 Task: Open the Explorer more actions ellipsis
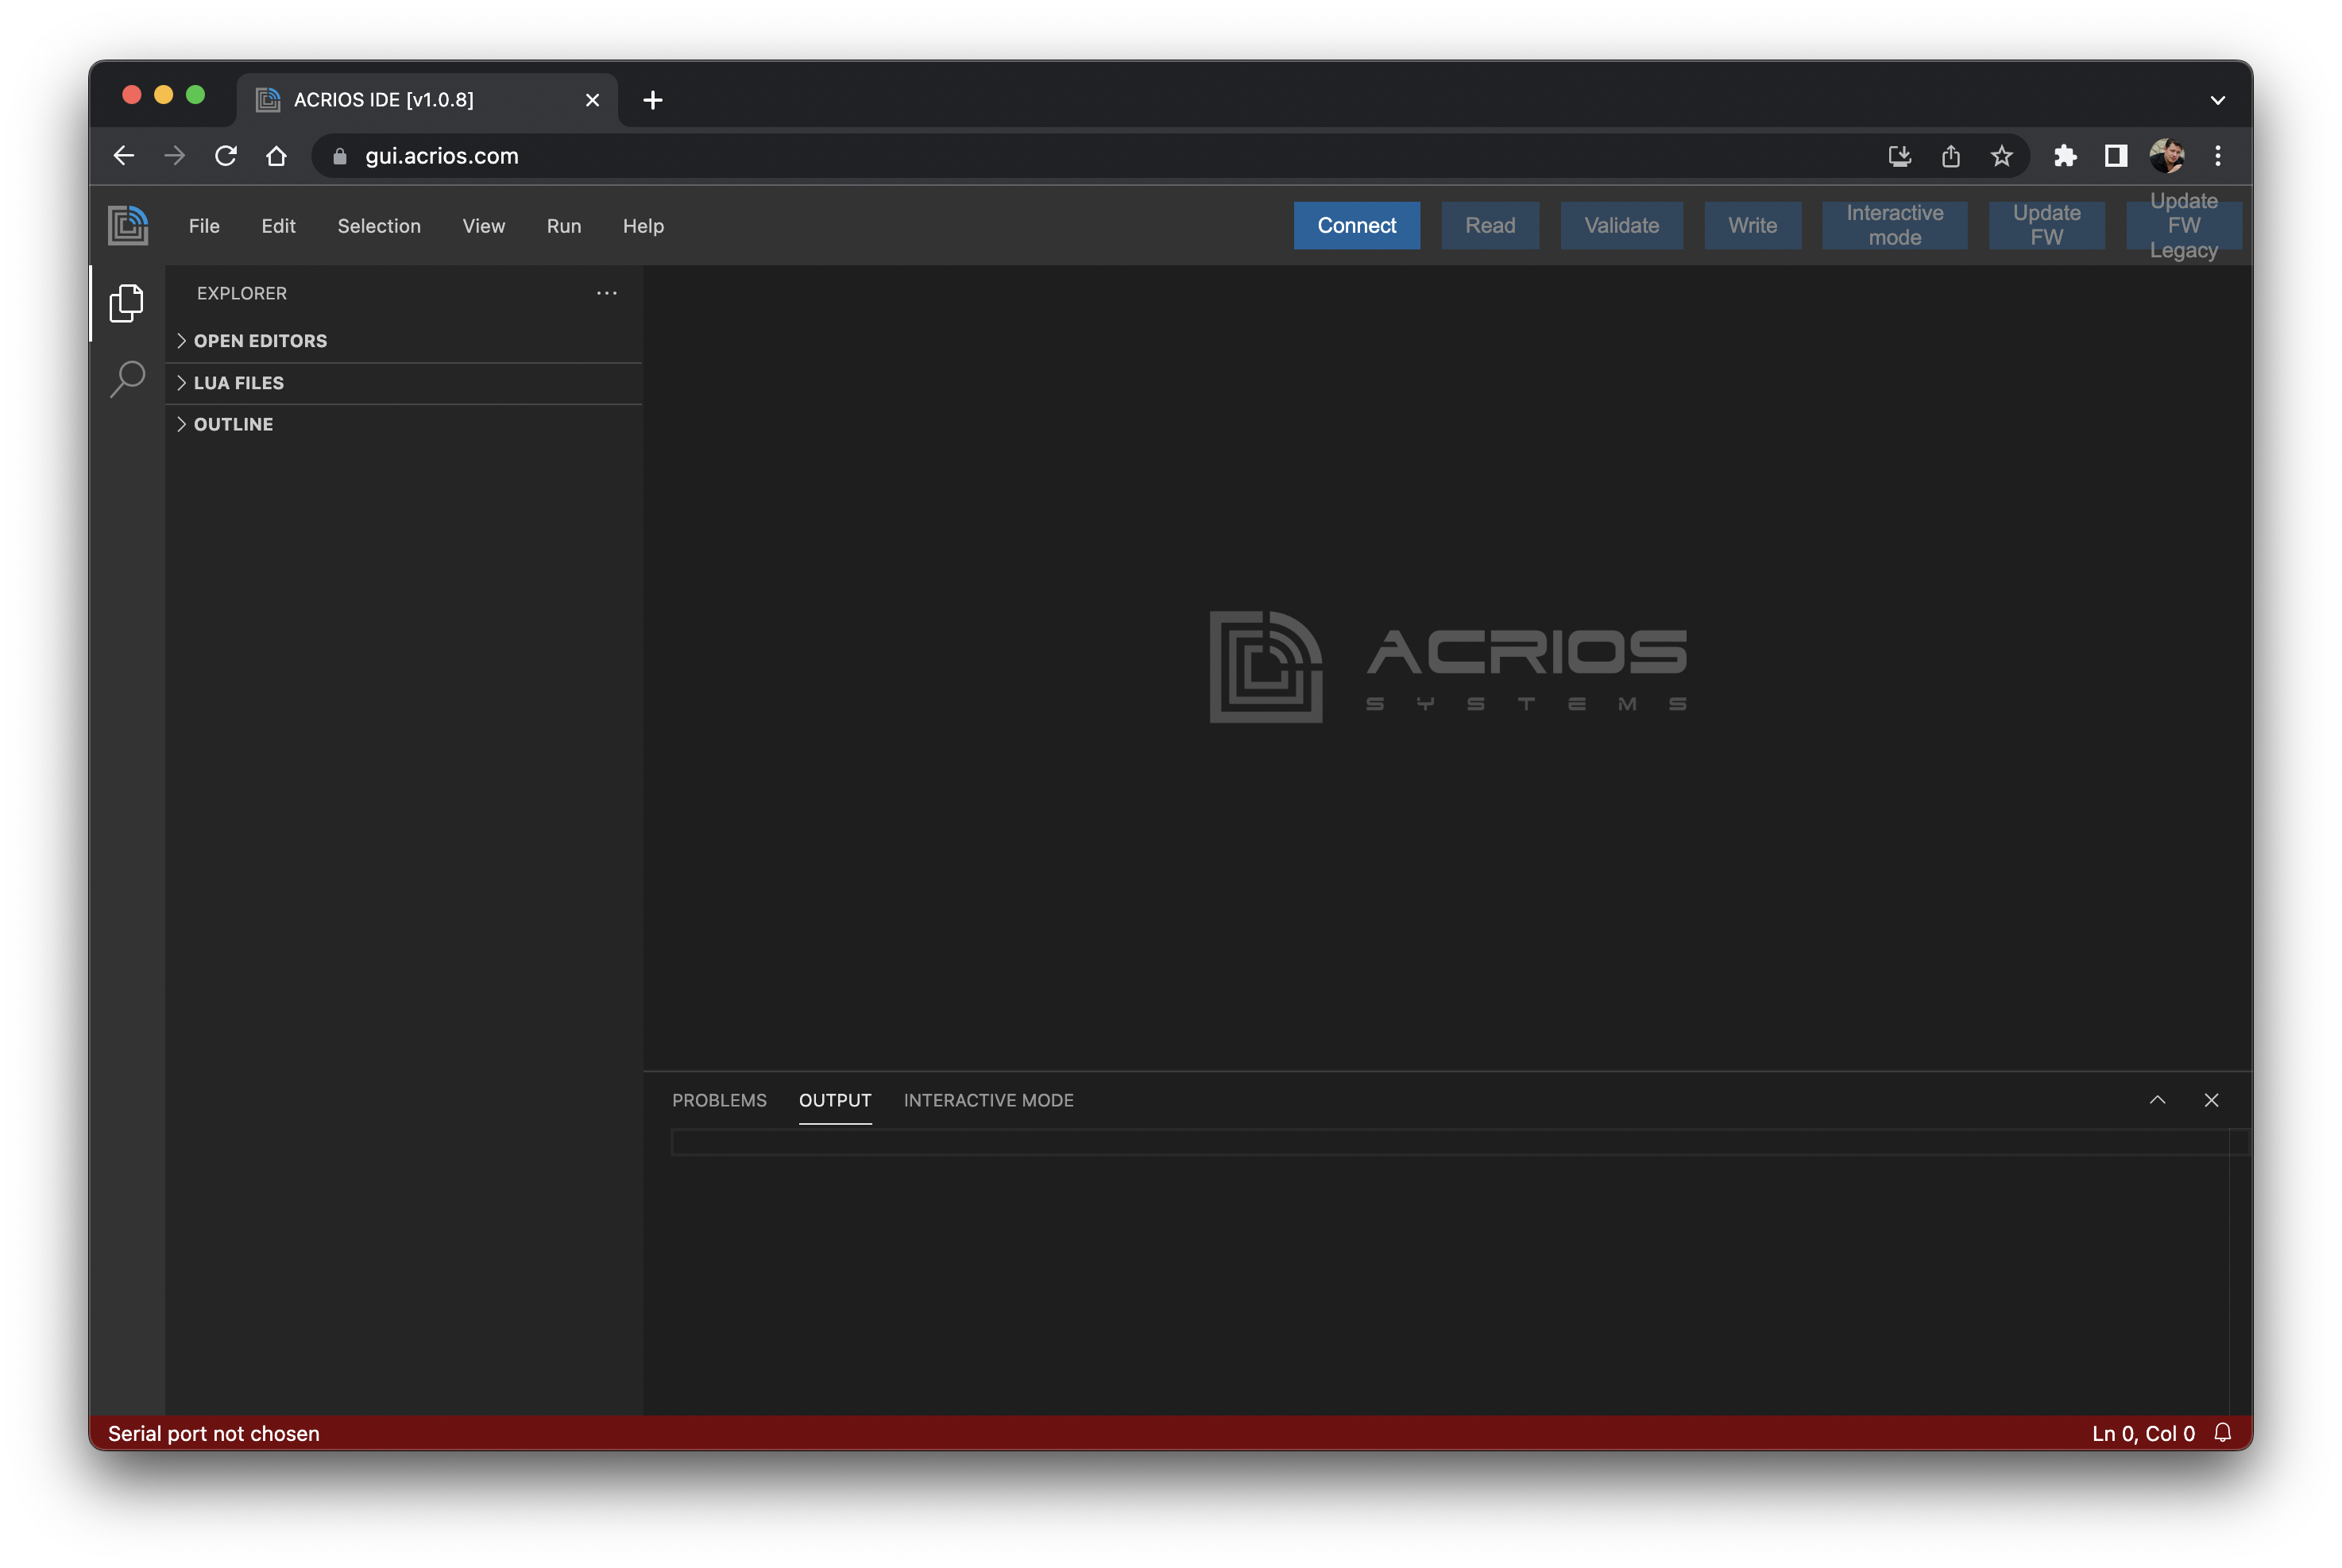607,293
